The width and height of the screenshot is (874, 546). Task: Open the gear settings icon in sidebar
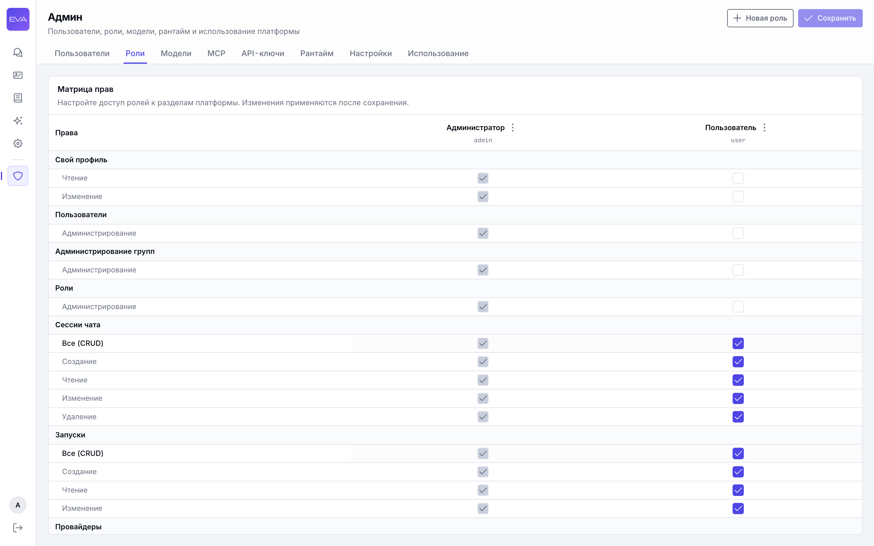[x=18, y=143]
